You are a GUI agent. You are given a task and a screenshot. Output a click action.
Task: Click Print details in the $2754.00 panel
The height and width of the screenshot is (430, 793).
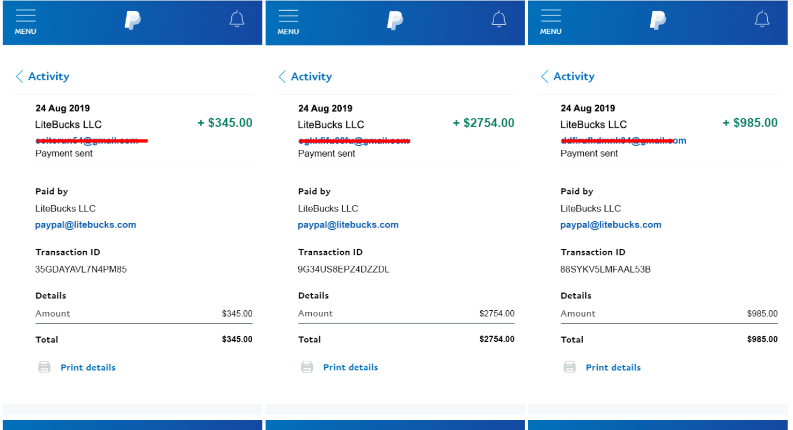coord(350,368)
